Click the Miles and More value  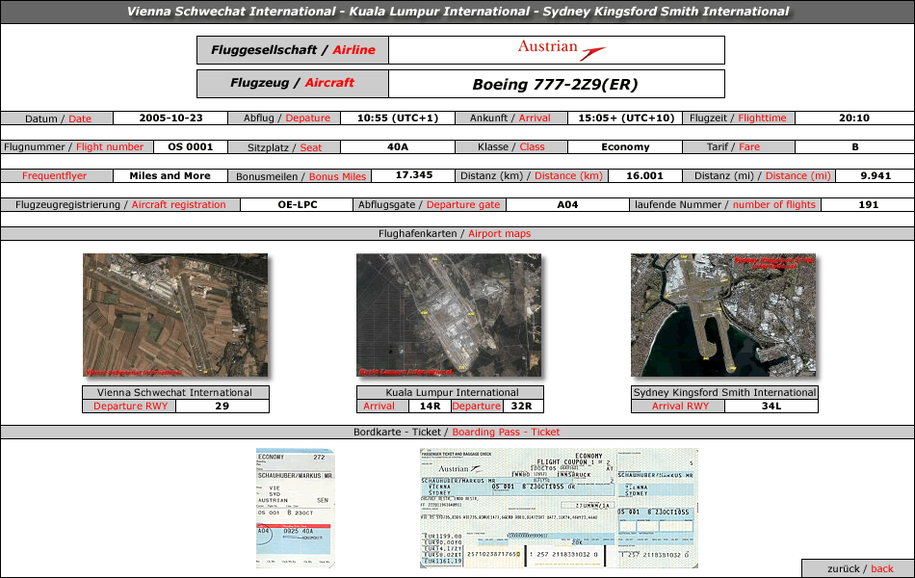point(170,176)
